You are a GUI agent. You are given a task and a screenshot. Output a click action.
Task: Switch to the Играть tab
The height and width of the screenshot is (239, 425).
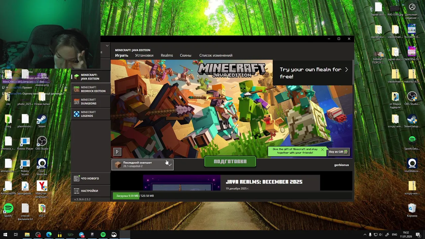coord(122,55)
